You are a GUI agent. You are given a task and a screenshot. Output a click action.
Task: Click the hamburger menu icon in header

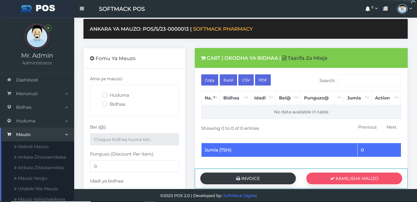[82, 9]
